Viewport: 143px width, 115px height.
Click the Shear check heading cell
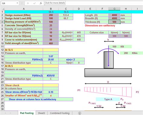pos(24,85)
